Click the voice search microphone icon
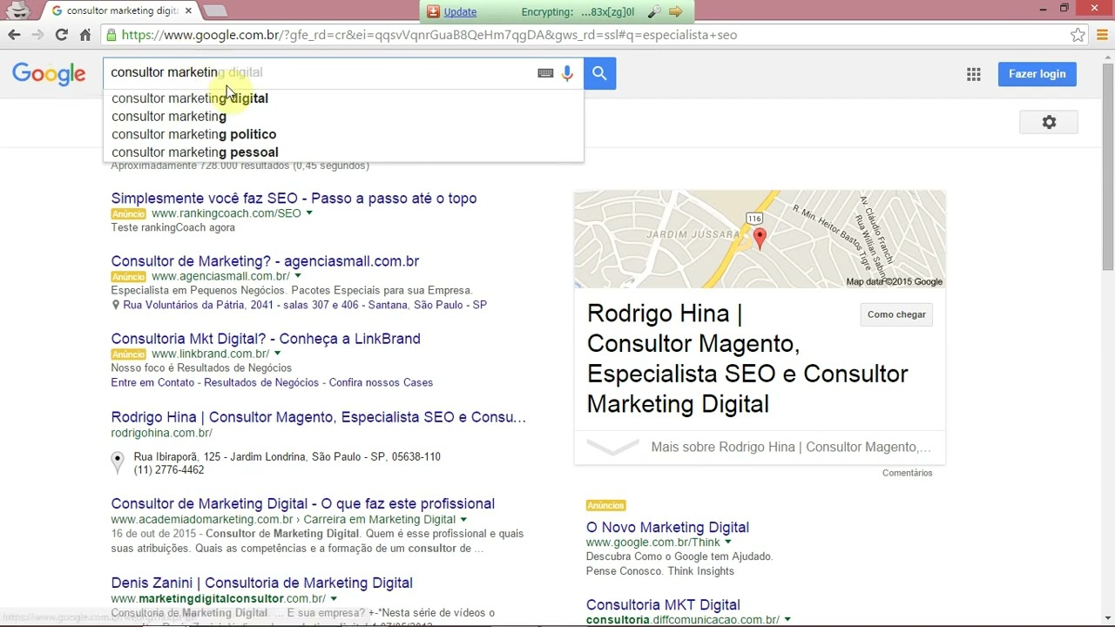 click(x=567, y=73)
